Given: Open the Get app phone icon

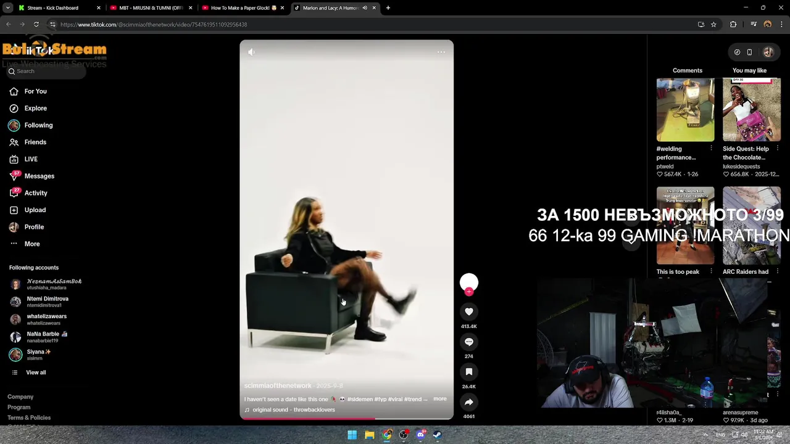Looking at the screenshot, I should pyautogui.click(x=749, y=52).
